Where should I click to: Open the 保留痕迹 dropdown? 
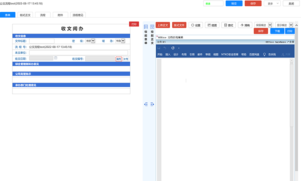[x=270, y=25]
